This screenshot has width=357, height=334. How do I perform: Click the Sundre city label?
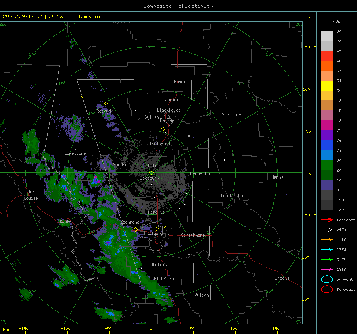pyautogui.click(x=120, y=164)
